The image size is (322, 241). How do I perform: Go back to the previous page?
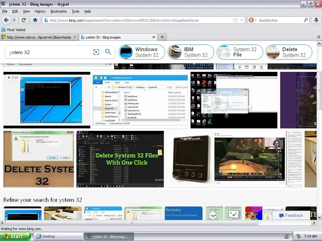pos(6,20)
